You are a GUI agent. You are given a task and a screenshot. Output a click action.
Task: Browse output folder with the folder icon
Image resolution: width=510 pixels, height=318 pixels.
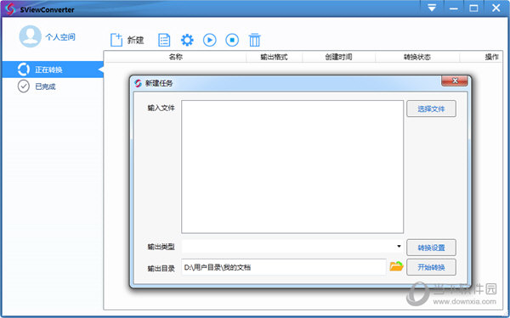point(396,266)
